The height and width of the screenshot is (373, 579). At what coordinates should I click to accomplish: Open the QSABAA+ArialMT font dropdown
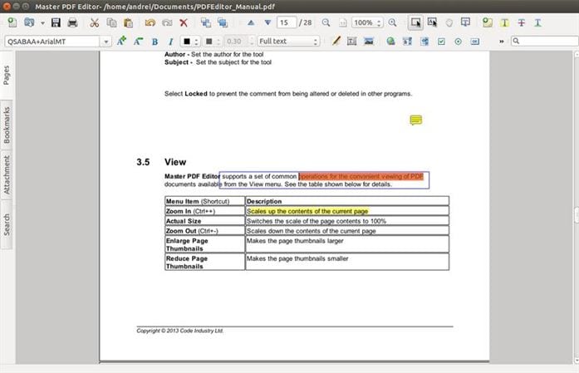click(x=105, y=42)
